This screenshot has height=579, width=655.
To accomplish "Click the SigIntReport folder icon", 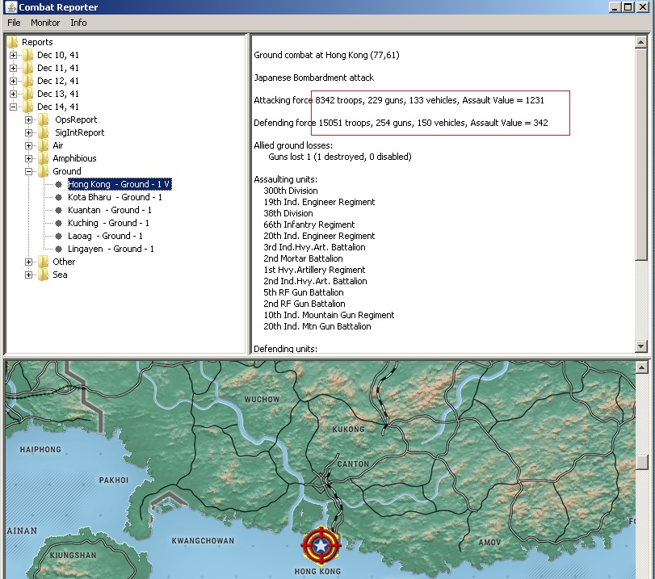I will [43, 132].
